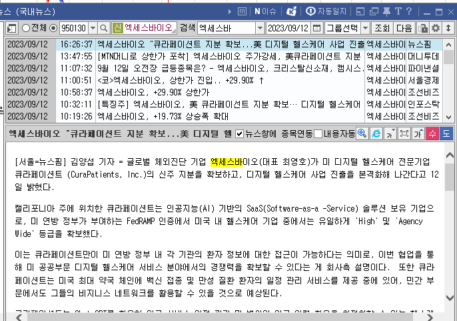
Task: Click the news list scroll down arrow
Action: pyautogui.click(x=448, y=117)
